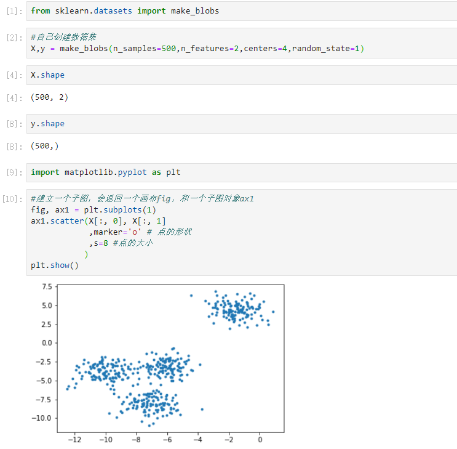The width and height of the screenshot is (457, 449).
Task: Click the plt.subplots(1) code line
Action: (x=93, y=210)
